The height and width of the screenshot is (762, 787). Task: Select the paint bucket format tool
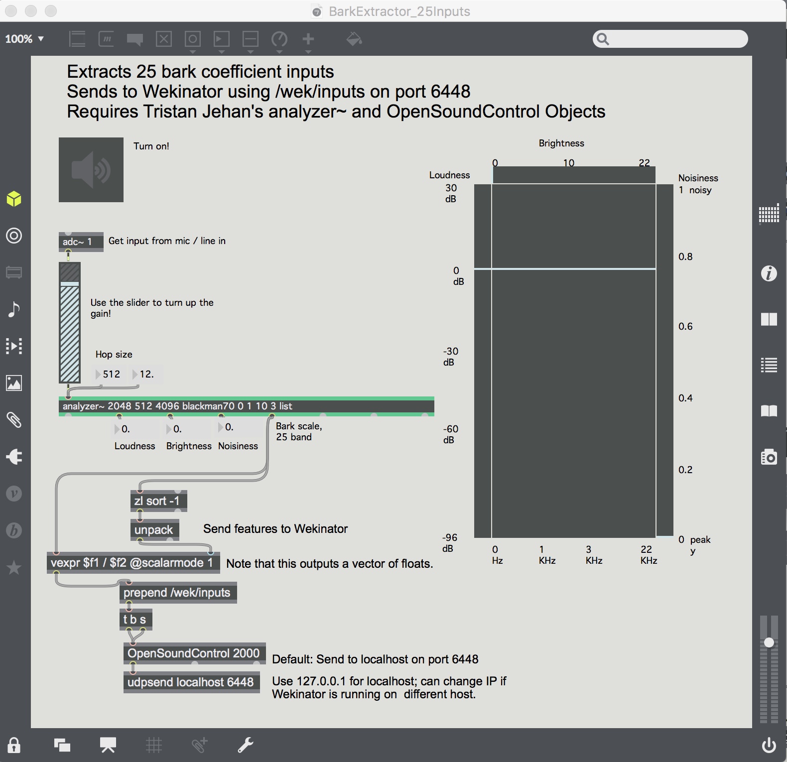[354, 39]
